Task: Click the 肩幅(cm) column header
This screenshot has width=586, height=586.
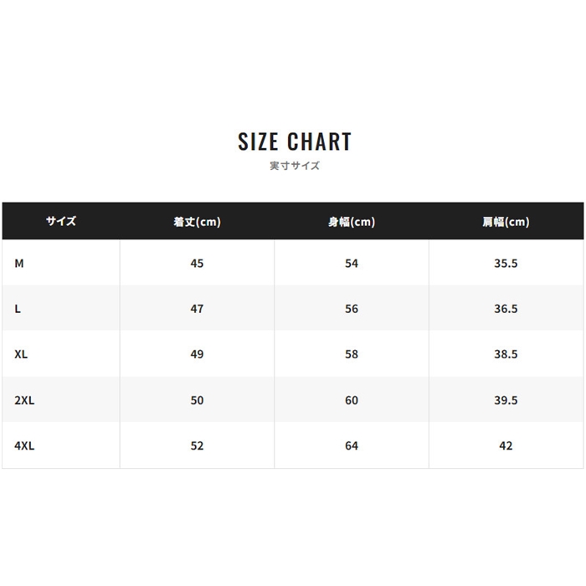Action: (x=506, y=222)
